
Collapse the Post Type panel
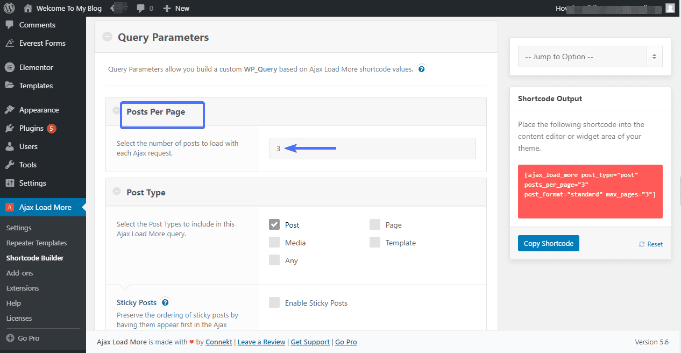(116, 192)
